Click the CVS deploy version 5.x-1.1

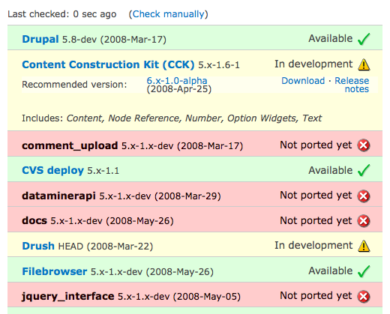[103, 171]
